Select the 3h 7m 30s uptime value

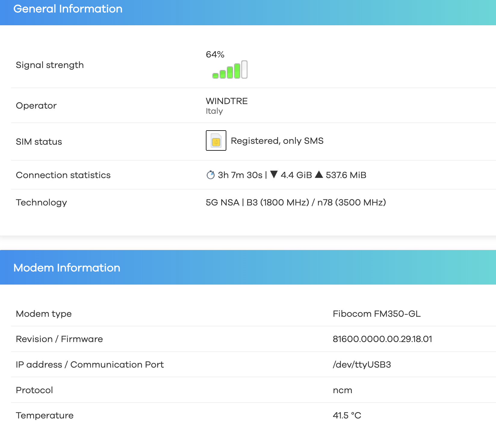(240, 175)
